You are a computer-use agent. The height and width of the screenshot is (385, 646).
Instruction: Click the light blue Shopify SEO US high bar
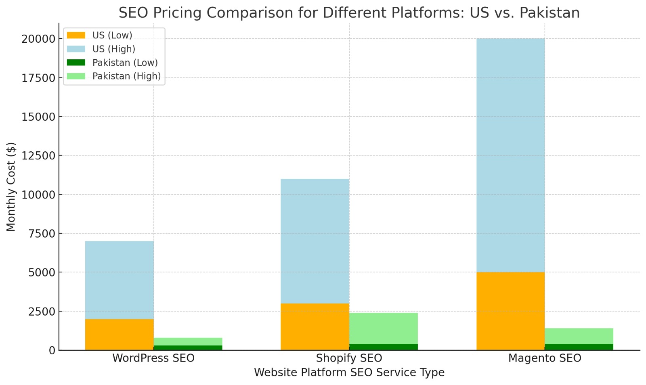point(315,241)
